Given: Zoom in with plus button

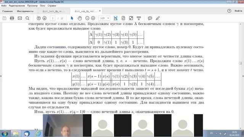Looking at the screenshot, I should [x=93, y=18].
